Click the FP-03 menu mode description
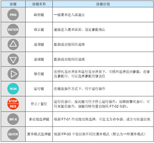154x143 pixels. click(100, 134)
